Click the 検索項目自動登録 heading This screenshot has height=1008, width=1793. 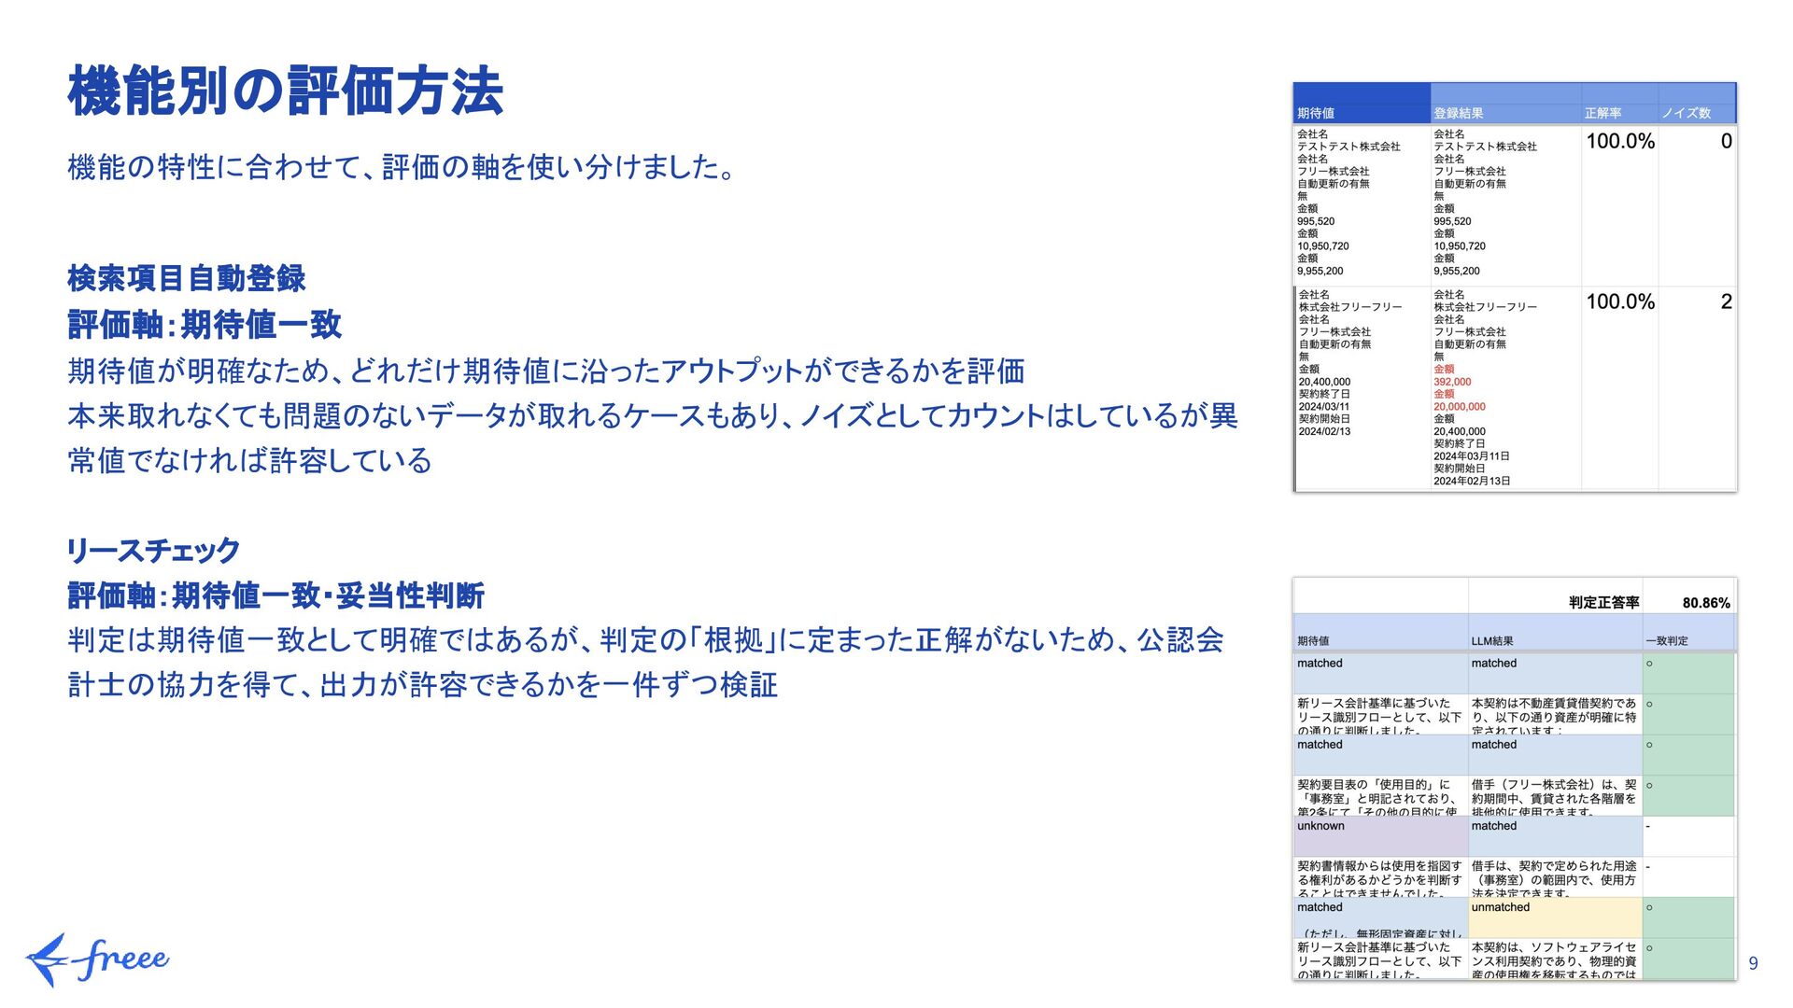[x=187, y=278]
